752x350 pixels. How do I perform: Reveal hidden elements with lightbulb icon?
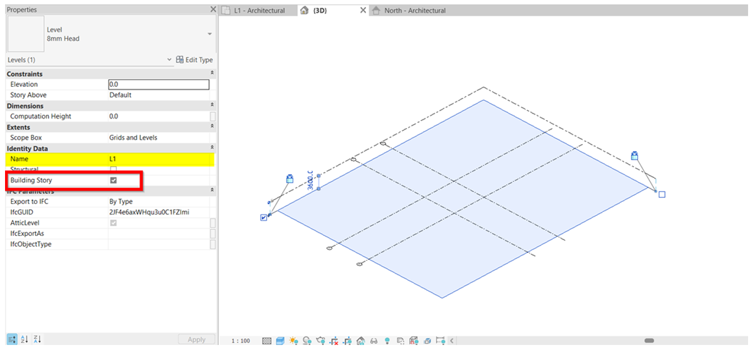[387, 340]
